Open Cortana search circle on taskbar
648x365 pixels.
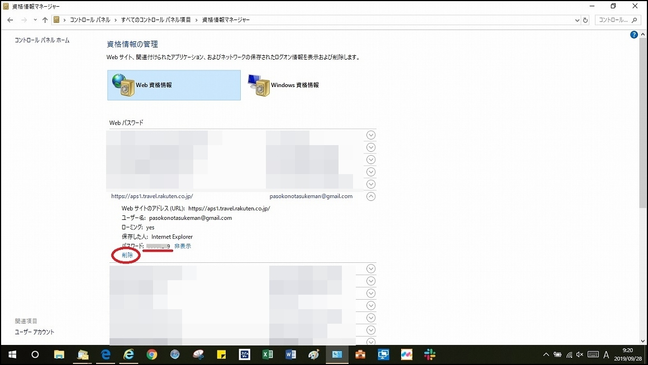pyautogui.click(x=35, y=355)
